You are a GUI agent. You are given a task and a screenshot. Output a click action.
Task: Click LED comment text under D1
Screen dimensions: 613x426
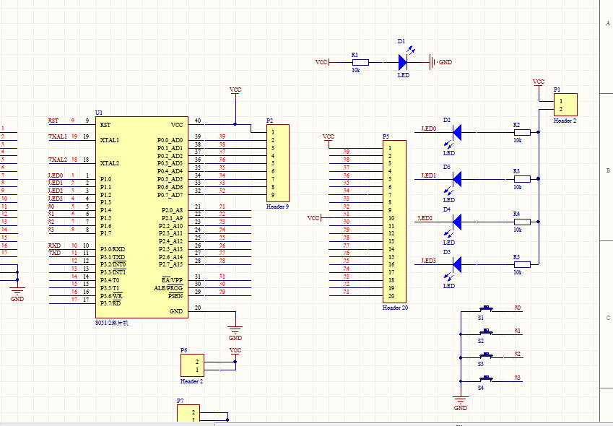(404, 75)
